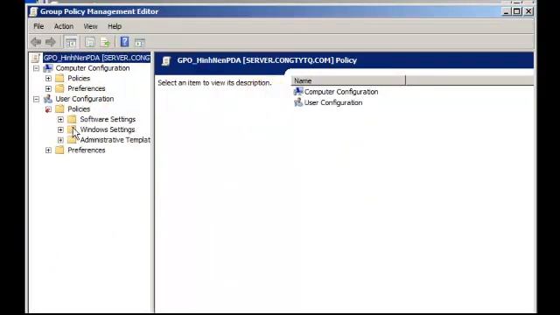The width and height of the screenshot is (560, 315).
Task: Select Computer Configuration text in right pane list
Action: pyautogui.click(x=341, y=92)
